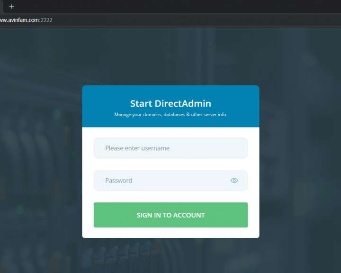
Task: Focus the Password input field
Action: pyautogui.click(x=170, y=181)
